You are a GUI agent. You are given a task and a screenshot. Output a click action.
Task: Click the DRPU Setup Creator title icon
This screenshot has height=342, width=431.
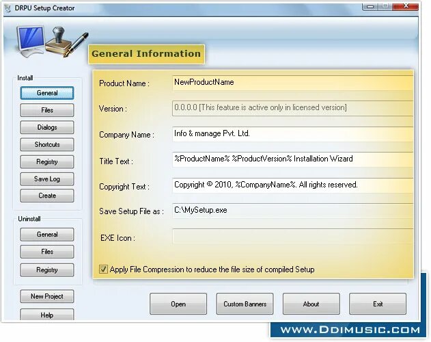(x=8, y=8)
